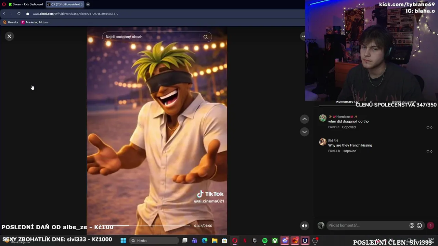Open the Heureka bookmark

pyautogui.click(x=11, y=22)
